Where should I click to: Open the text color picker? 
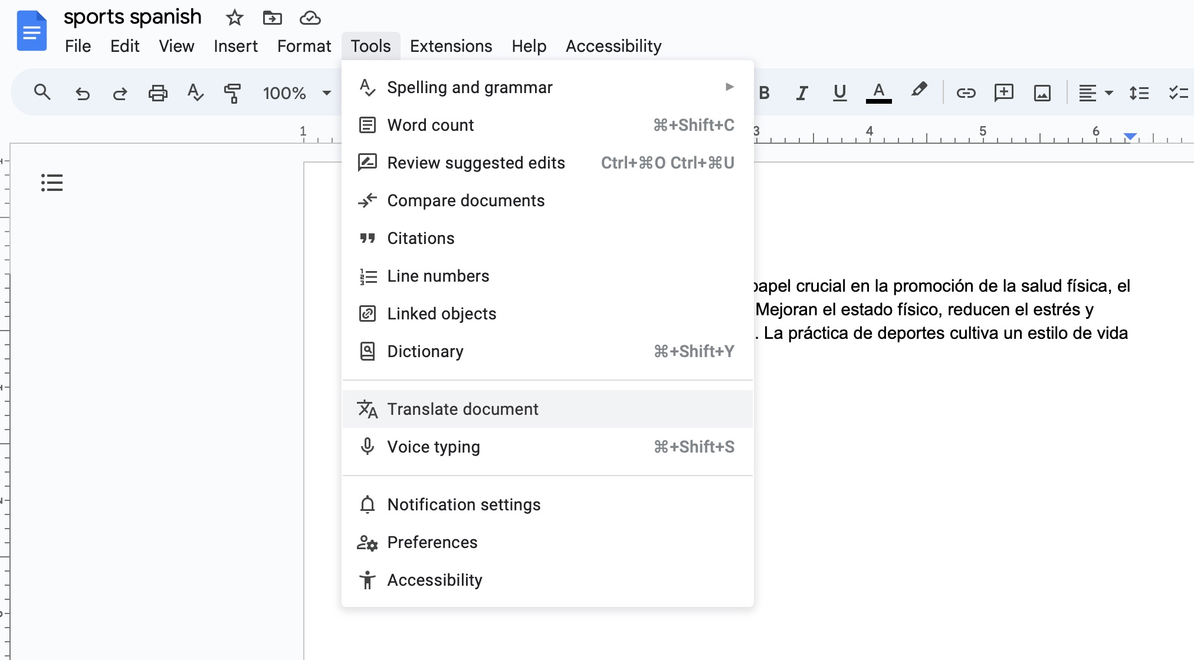(x=878, y=93)
